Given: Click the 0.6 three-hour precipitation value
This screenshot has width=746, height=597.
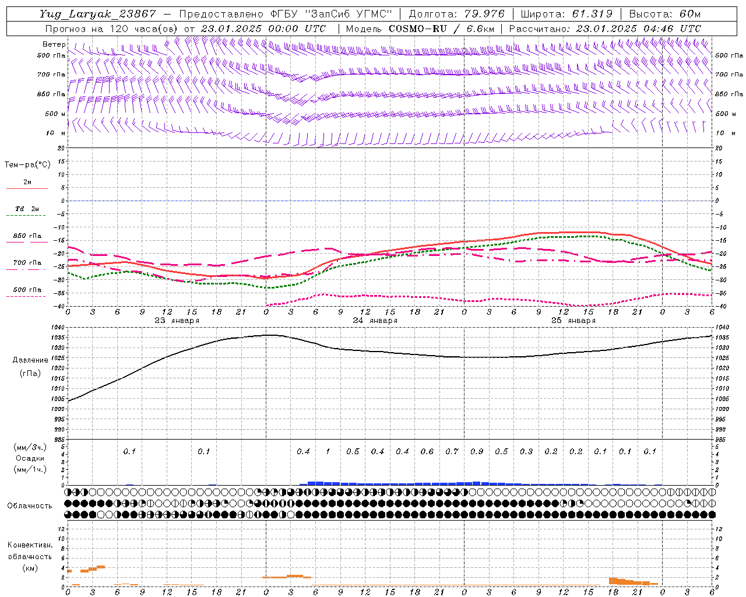Looking at the screenshot, I should point(427,452).
